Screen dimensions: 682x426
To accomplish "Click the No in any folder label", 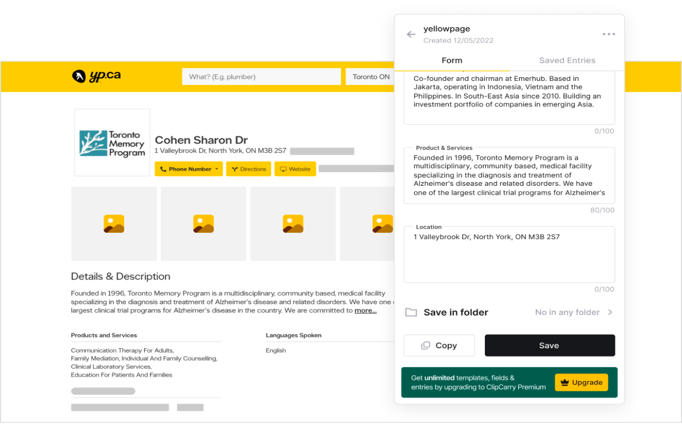I will click(567, 313).
